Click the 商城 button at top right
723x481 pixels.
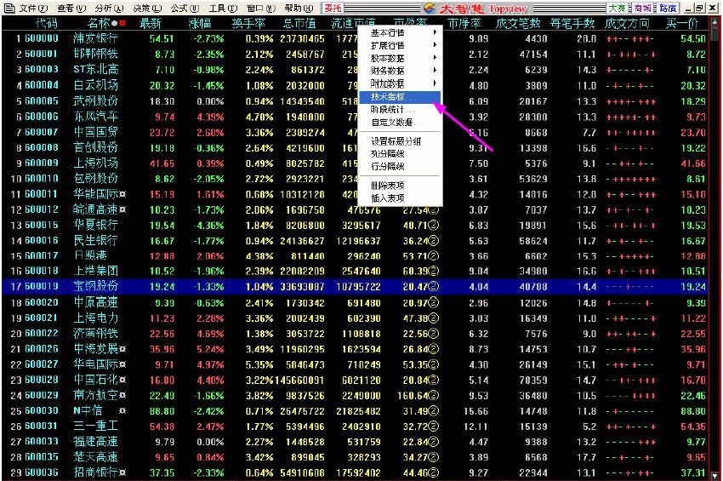(x=642, y=8)
